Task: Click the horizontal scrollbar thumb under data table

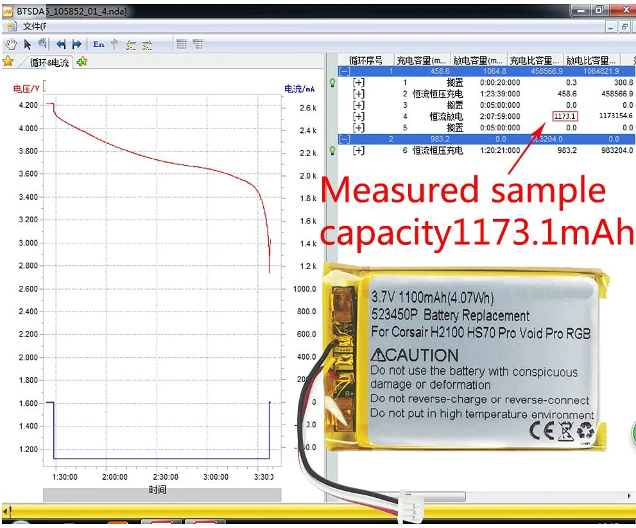Action: (436, 496)
